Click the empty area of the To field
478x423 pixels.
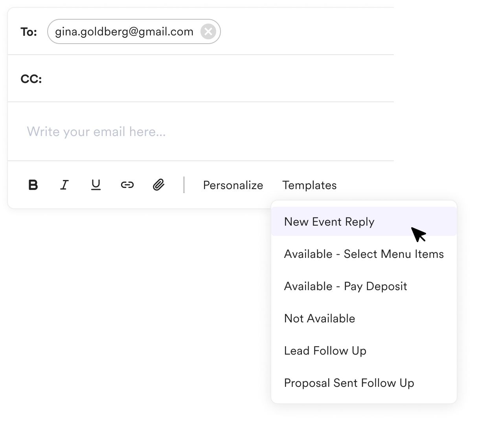click(x=307, y=31)
